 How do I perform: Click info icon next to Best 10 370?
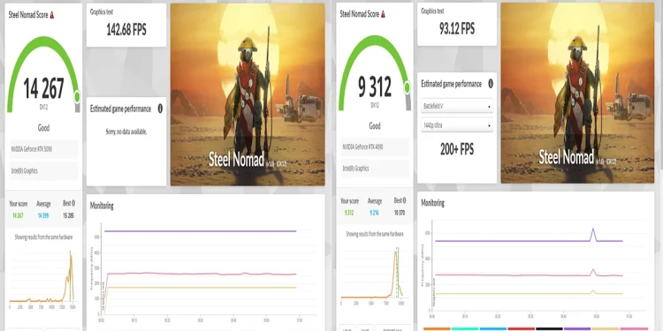[x=404, y=201]
